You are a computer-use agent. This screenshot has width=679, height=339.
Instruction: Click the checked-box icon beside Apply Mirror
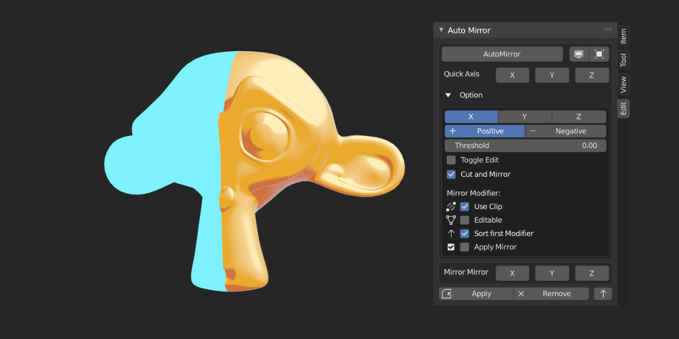451,247
